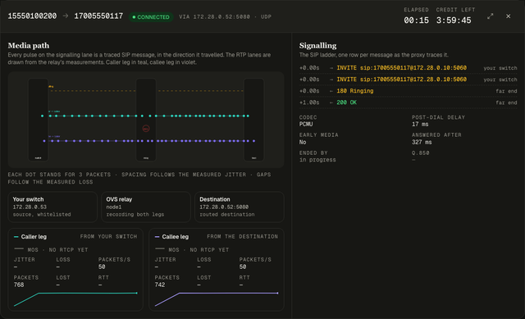
Task: Click the red recording indicator on the relay
Action: pyautogui.click(x=146, y=128)
